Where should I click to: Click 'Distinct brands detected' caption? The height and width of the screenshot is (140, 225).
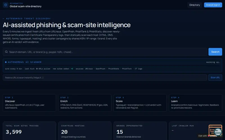tap(129, 137)
